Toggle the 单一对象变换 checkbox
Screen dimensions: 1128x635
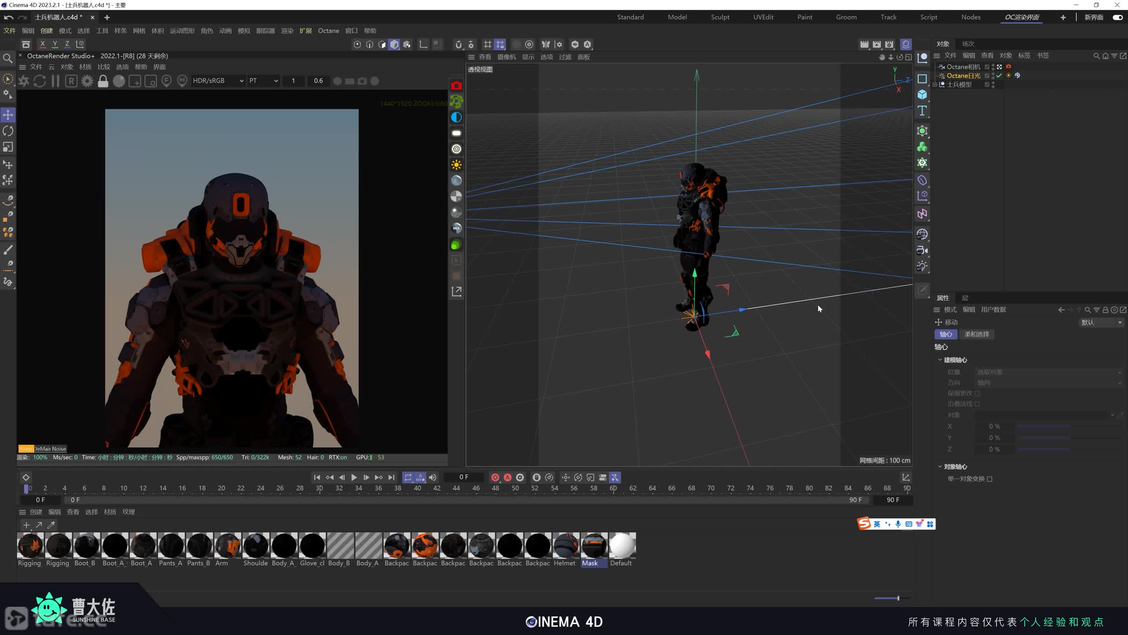point(990,479)
